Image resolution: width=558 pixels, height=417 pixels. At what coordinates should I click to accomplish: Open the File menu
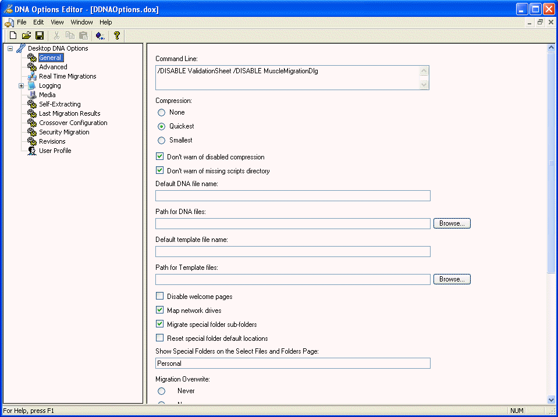(22, 22)
